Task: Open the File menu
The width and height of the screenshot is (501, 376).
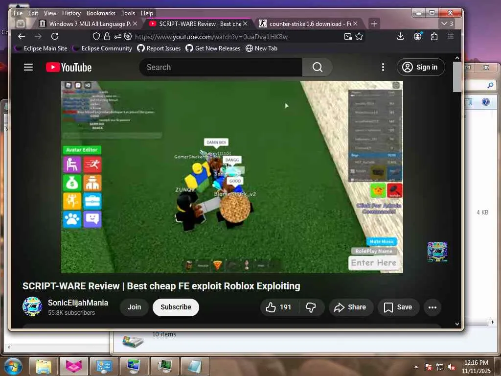Action: pyautogui.click(x=18, y=13)
